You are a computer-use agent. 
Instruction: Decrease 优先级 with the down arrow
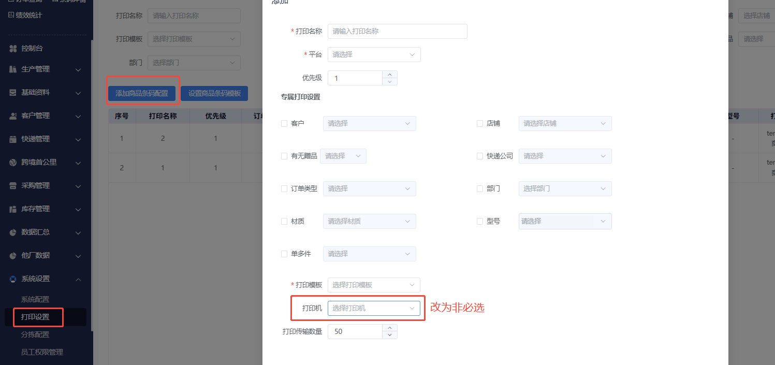[x=390, y=81]
